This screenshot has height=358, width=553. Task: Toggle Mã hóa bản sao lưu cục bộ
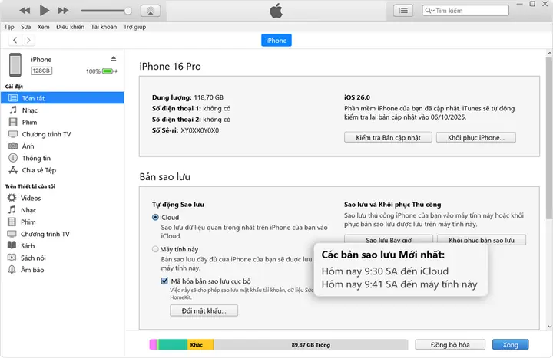(164, 281)
